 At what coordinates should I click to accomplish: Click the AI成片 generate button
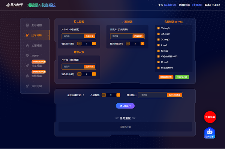point(125,106)
